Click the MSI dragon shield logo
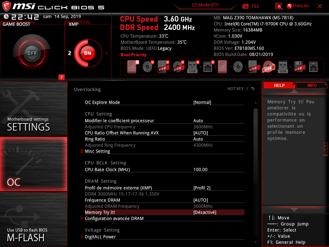The height and width of the screenshot is (247, 329). (x=6, y=6)
